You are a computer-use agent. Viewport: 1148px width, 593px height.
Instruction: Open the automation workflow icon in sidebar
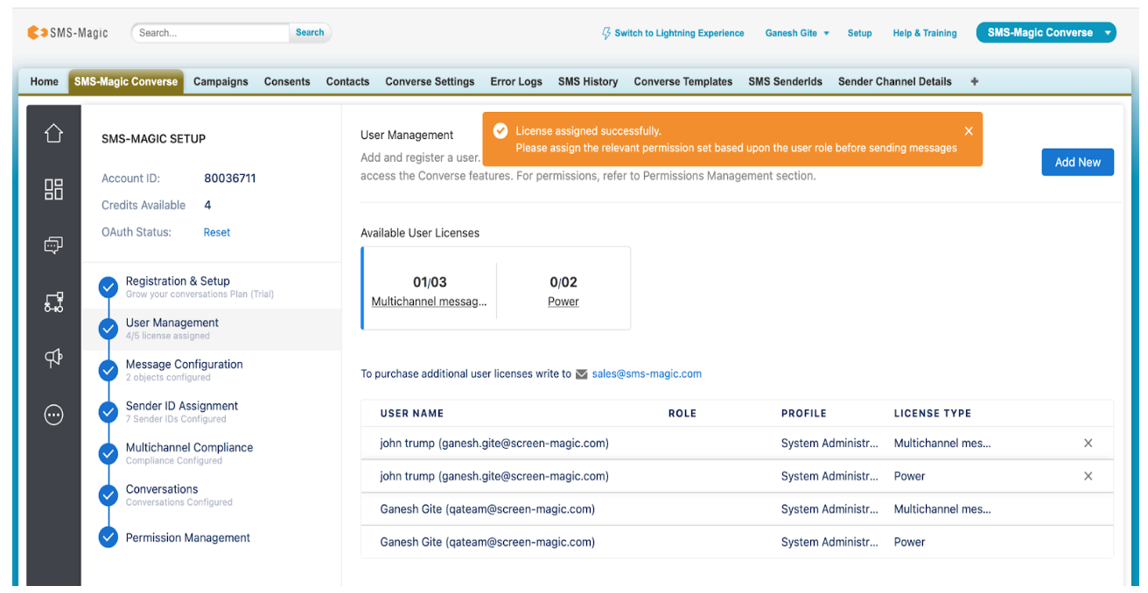click(x=53, y=303)
